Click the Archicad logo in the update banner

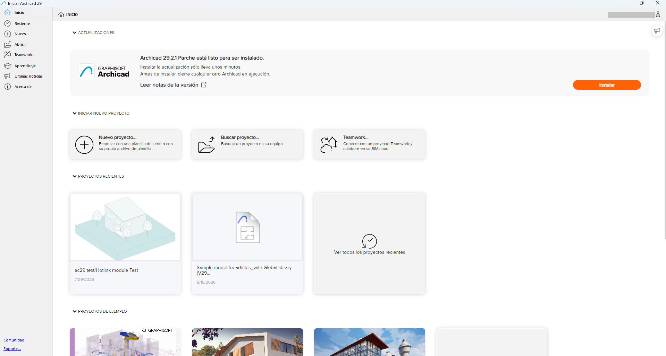[86, 72]
